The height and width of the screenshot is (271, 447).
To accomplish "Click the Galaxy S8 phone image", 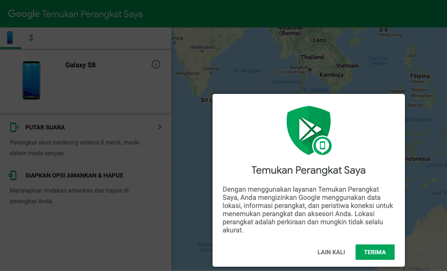I will [31, 81].
